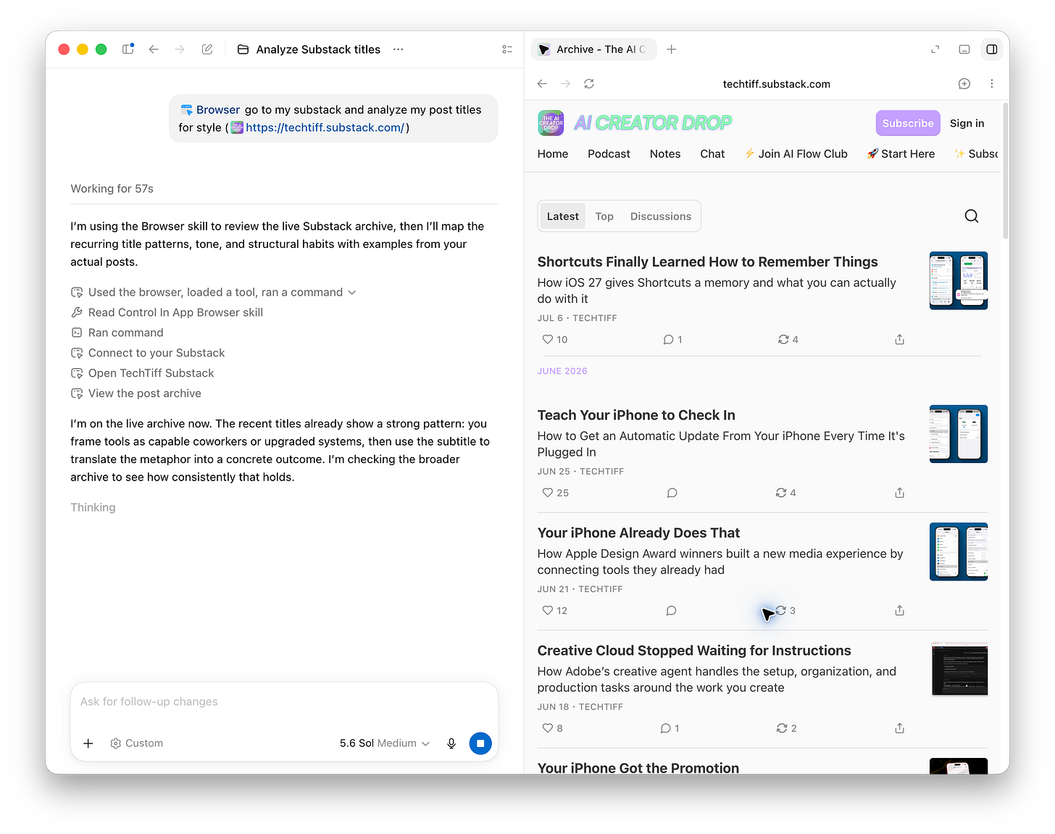1055x834 pixels.
Task: Open post 'Teach Your iPhone to Check In'
Action: coord(636,415)
